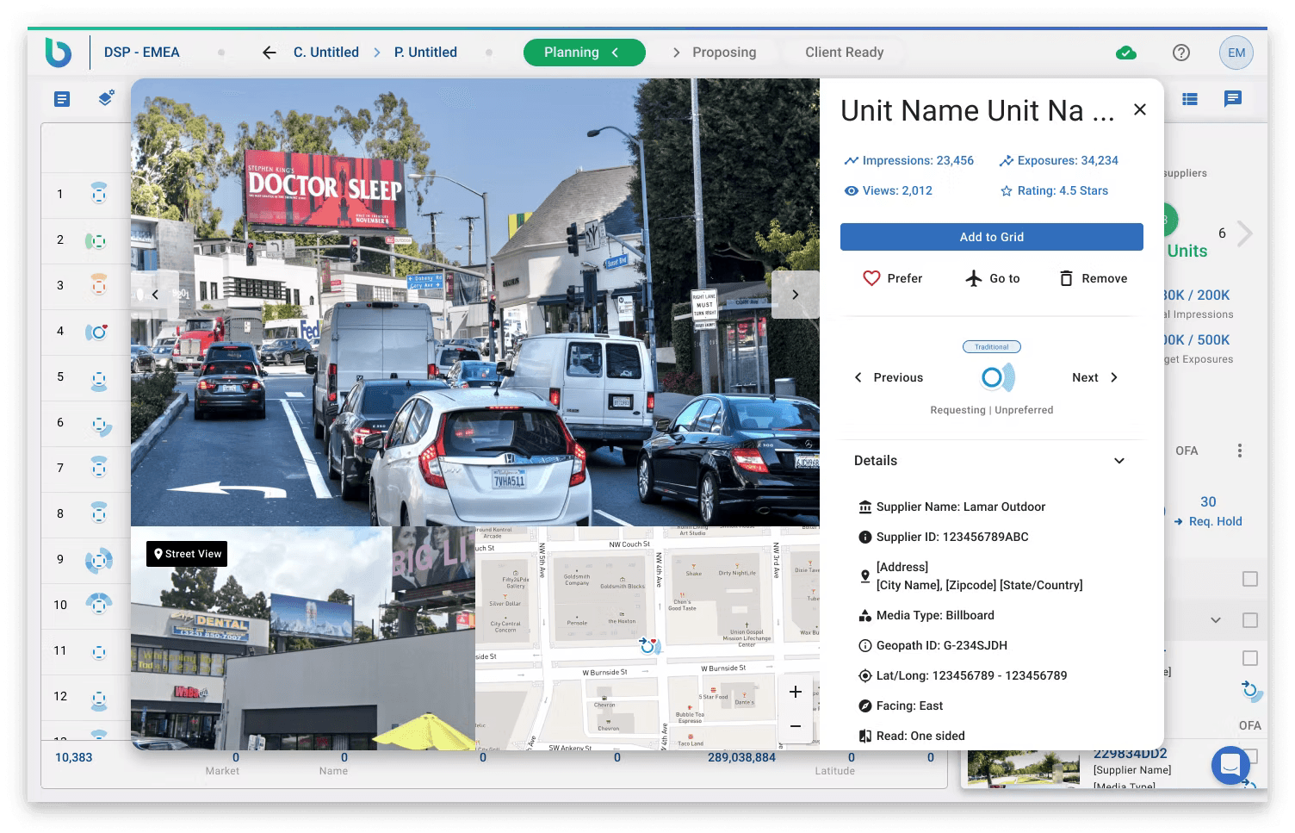Remove this unit
1295x833 pixels.
pos(1093,278)
